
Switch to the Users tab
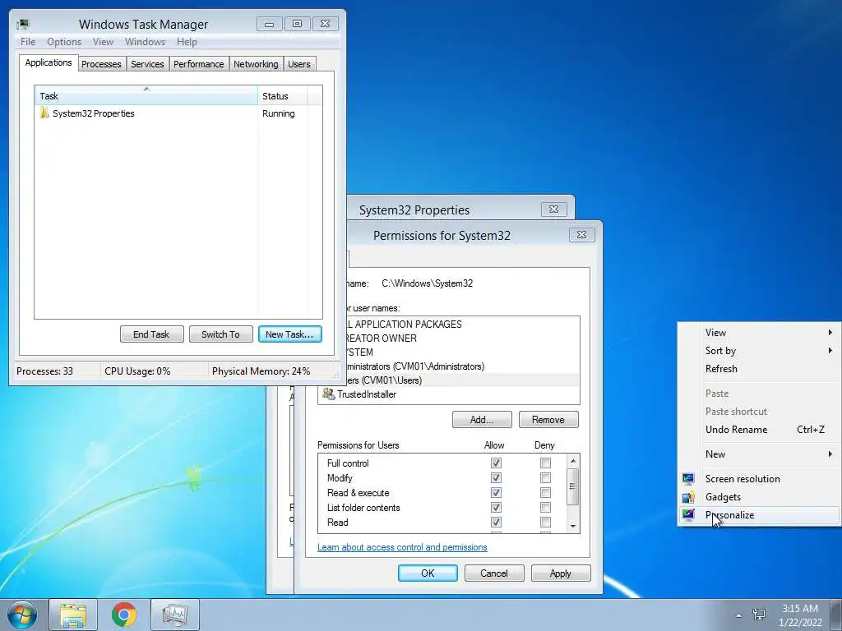299,64
